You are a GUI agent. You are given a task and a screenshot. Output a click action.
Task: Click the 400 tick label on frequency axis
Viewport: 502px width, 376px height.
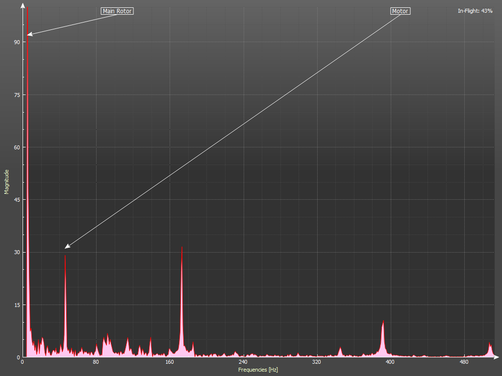click(390, 363)
